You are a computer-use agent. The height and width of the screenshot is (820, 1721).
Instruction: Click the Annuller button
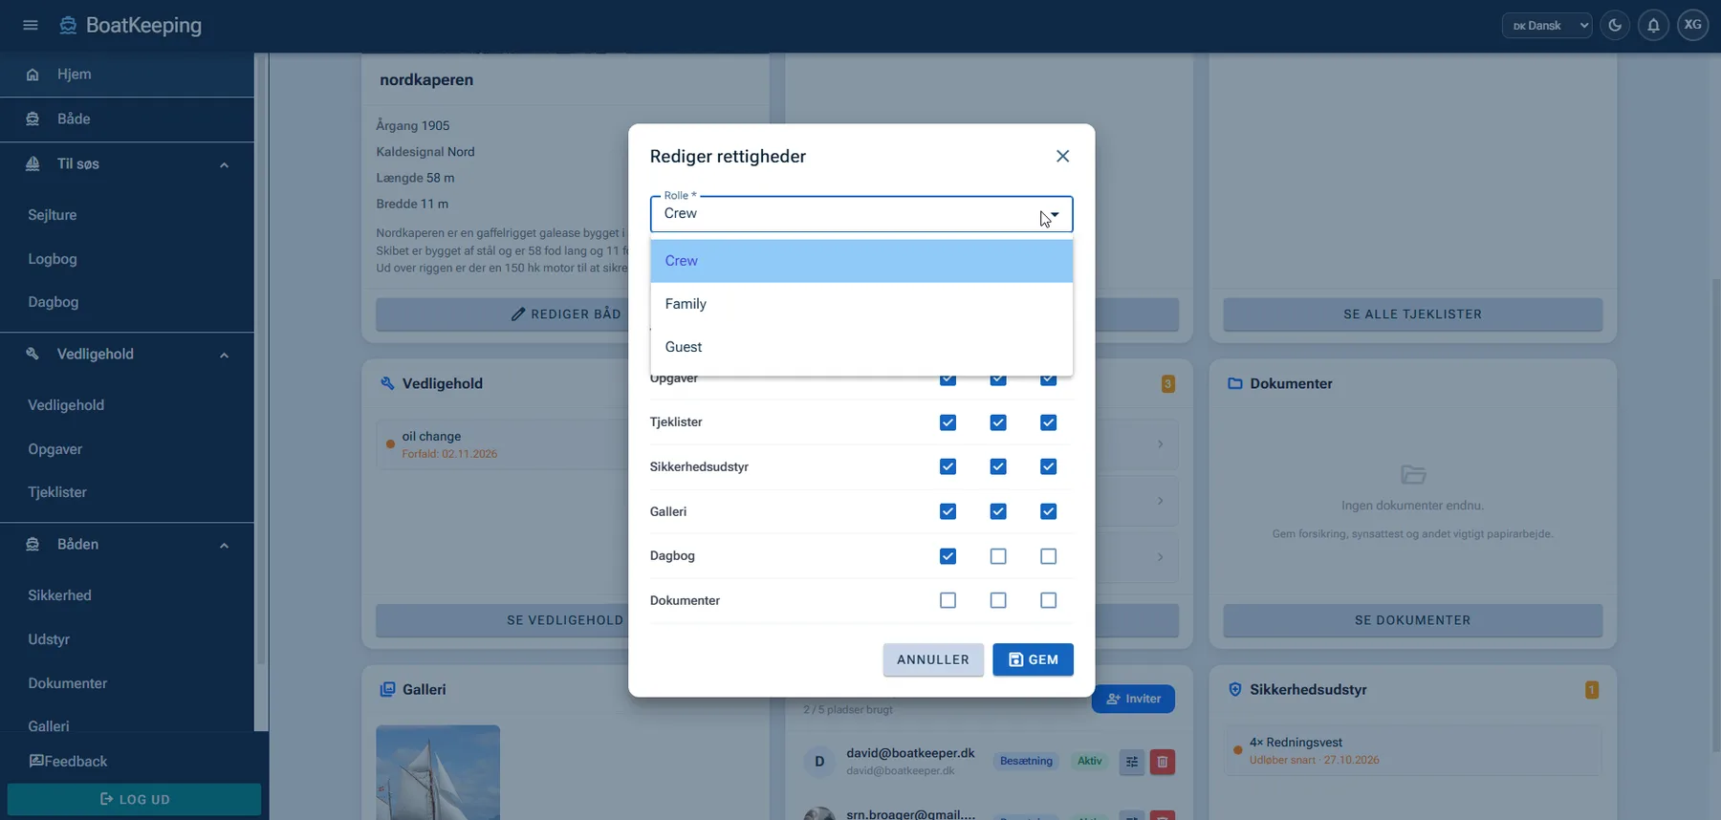click(933, 659)
